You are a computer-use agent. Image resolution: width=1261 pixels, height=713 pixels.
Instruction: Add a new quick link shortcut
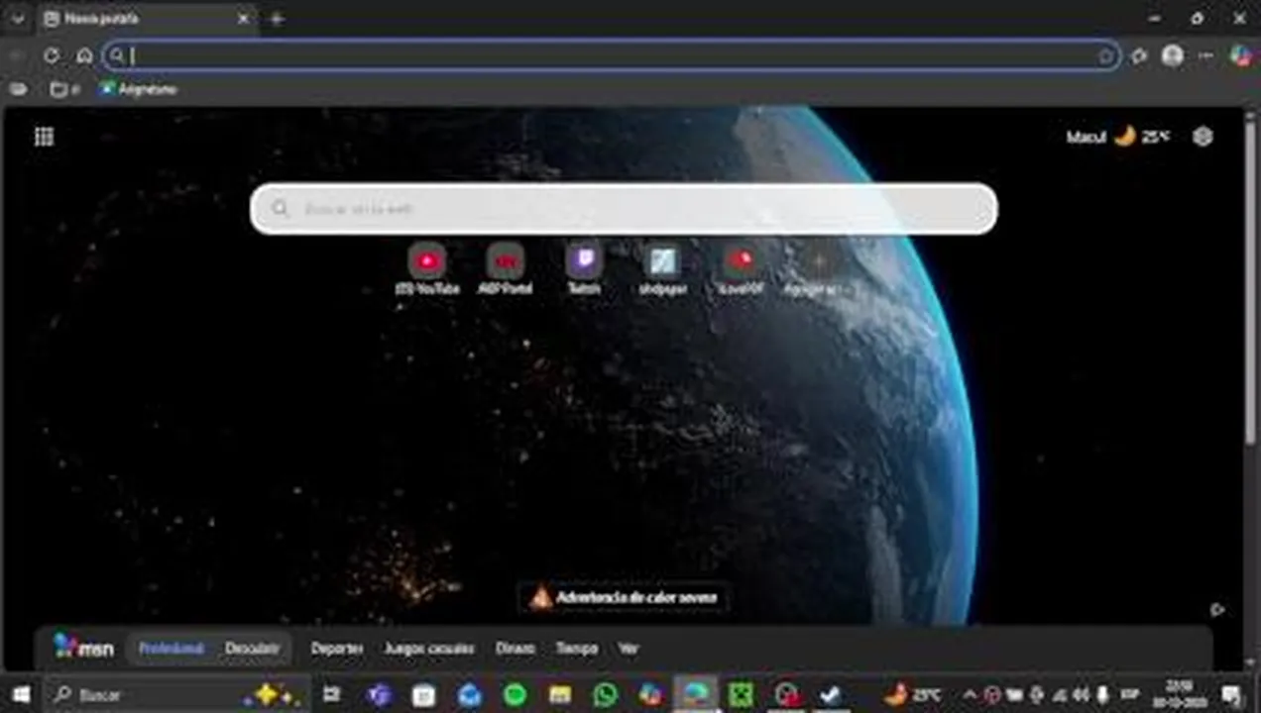[x=819, y=269]
